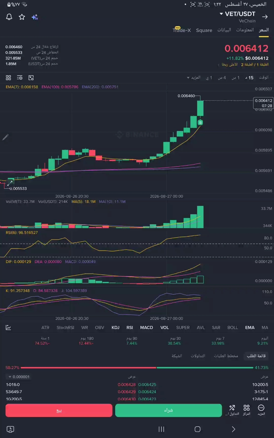Toggle BOLL indicator
Viewport: 274px width, 438px height.
(x=233, y=327)
